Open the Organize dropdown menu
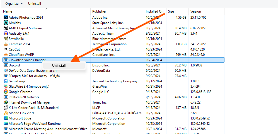Image resolution: width=278 pixels, height=134 pixels. [14, 4]
